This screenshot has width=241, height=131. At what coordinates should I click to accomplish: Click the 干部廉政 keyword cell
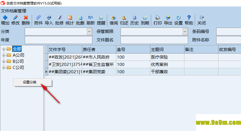click(167, 72)
